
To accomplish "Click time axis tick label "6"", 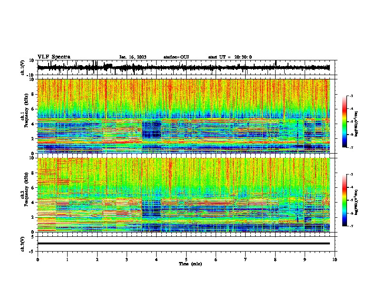I will point(216,260).
